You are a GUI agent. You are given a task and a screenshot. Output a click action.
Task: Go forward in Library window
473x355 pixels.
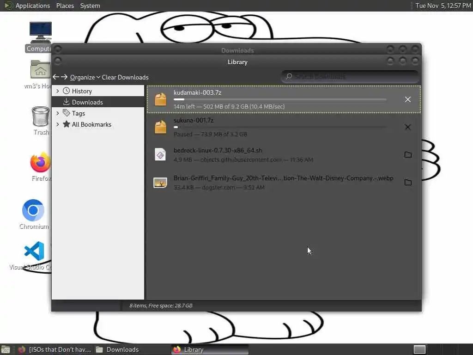[64, 77]
